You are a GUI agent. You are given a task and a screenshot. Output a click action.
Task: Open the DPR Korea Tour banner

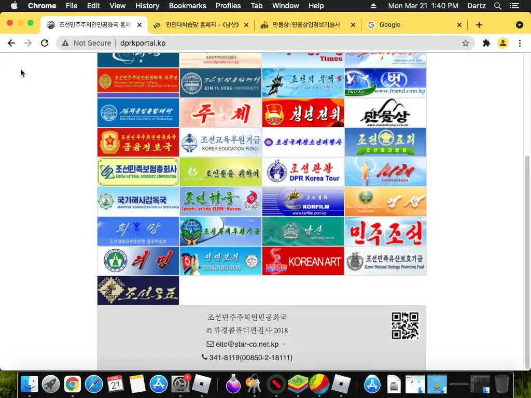pos(303,172)
